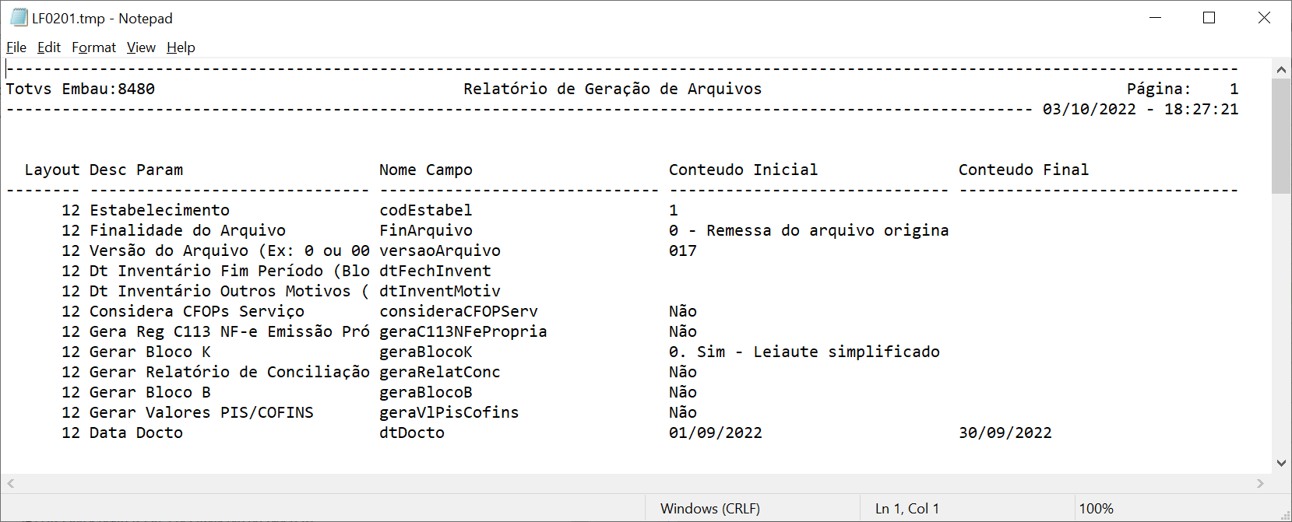Click the vertical scrollbar down arrow
This screenshot has height=522, width=1292.
click(1281, 463)
